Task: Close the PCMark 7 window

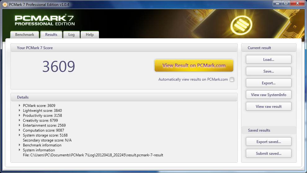Action: pos(297,3)
